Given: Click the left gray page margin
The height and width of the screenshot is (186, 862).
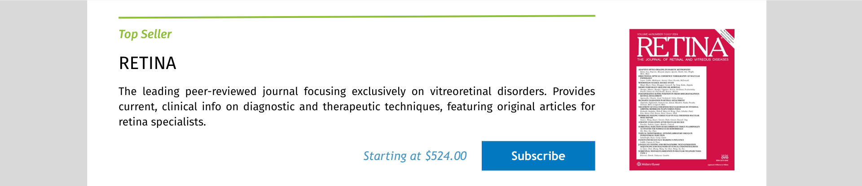Looking at the screenshot, I should pos(43,93).
